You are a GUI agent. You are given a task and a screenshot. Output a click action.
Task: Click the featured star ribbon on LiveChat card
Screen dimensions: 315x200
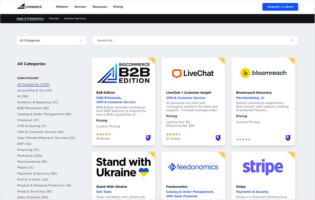(x=222, y=61)
